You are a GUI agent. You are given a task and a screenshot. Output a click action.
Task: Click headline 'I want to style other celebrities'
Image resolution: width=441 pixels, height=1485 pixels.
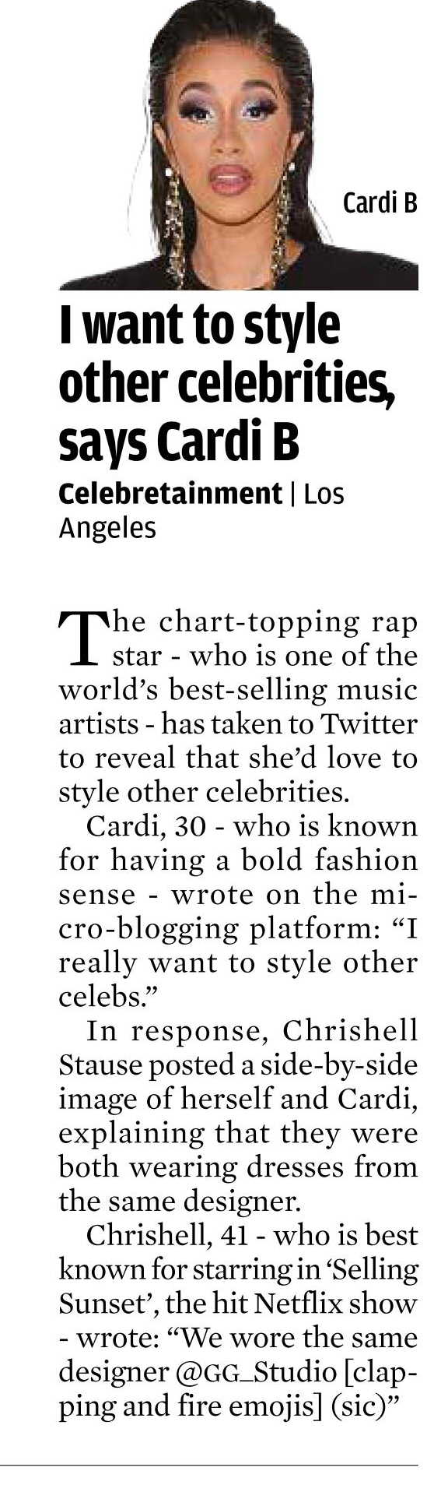[x=227, y=354]
